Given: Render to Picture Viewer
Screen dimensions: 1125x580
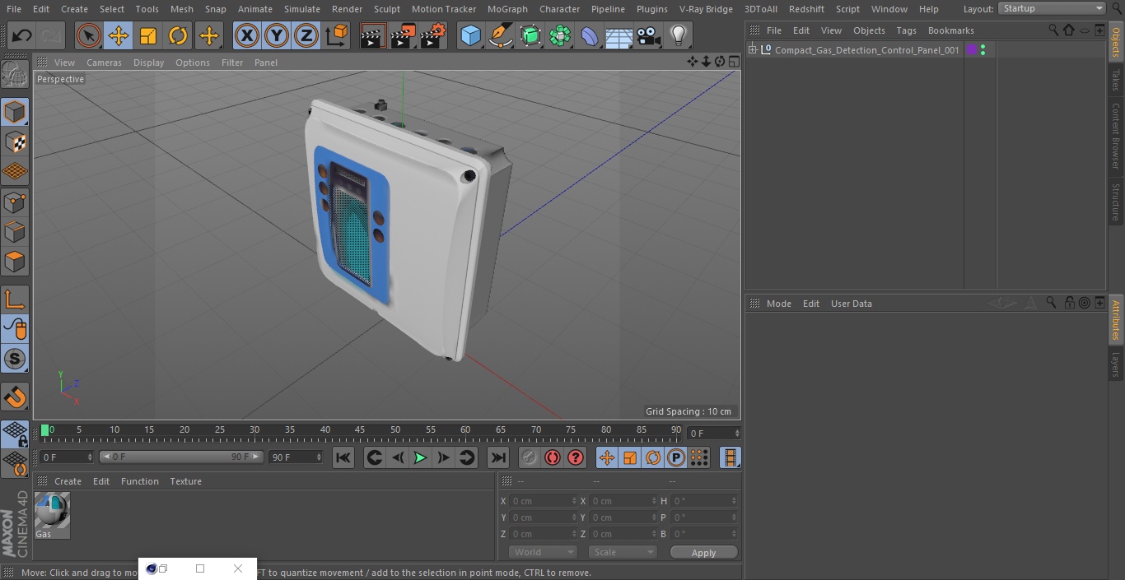Looking at the screenshot, I should click(403, 35).
